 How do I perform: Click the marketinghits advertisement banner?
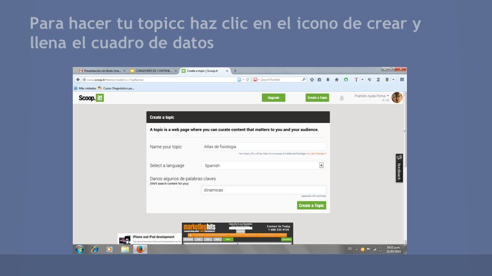(237, 233)
